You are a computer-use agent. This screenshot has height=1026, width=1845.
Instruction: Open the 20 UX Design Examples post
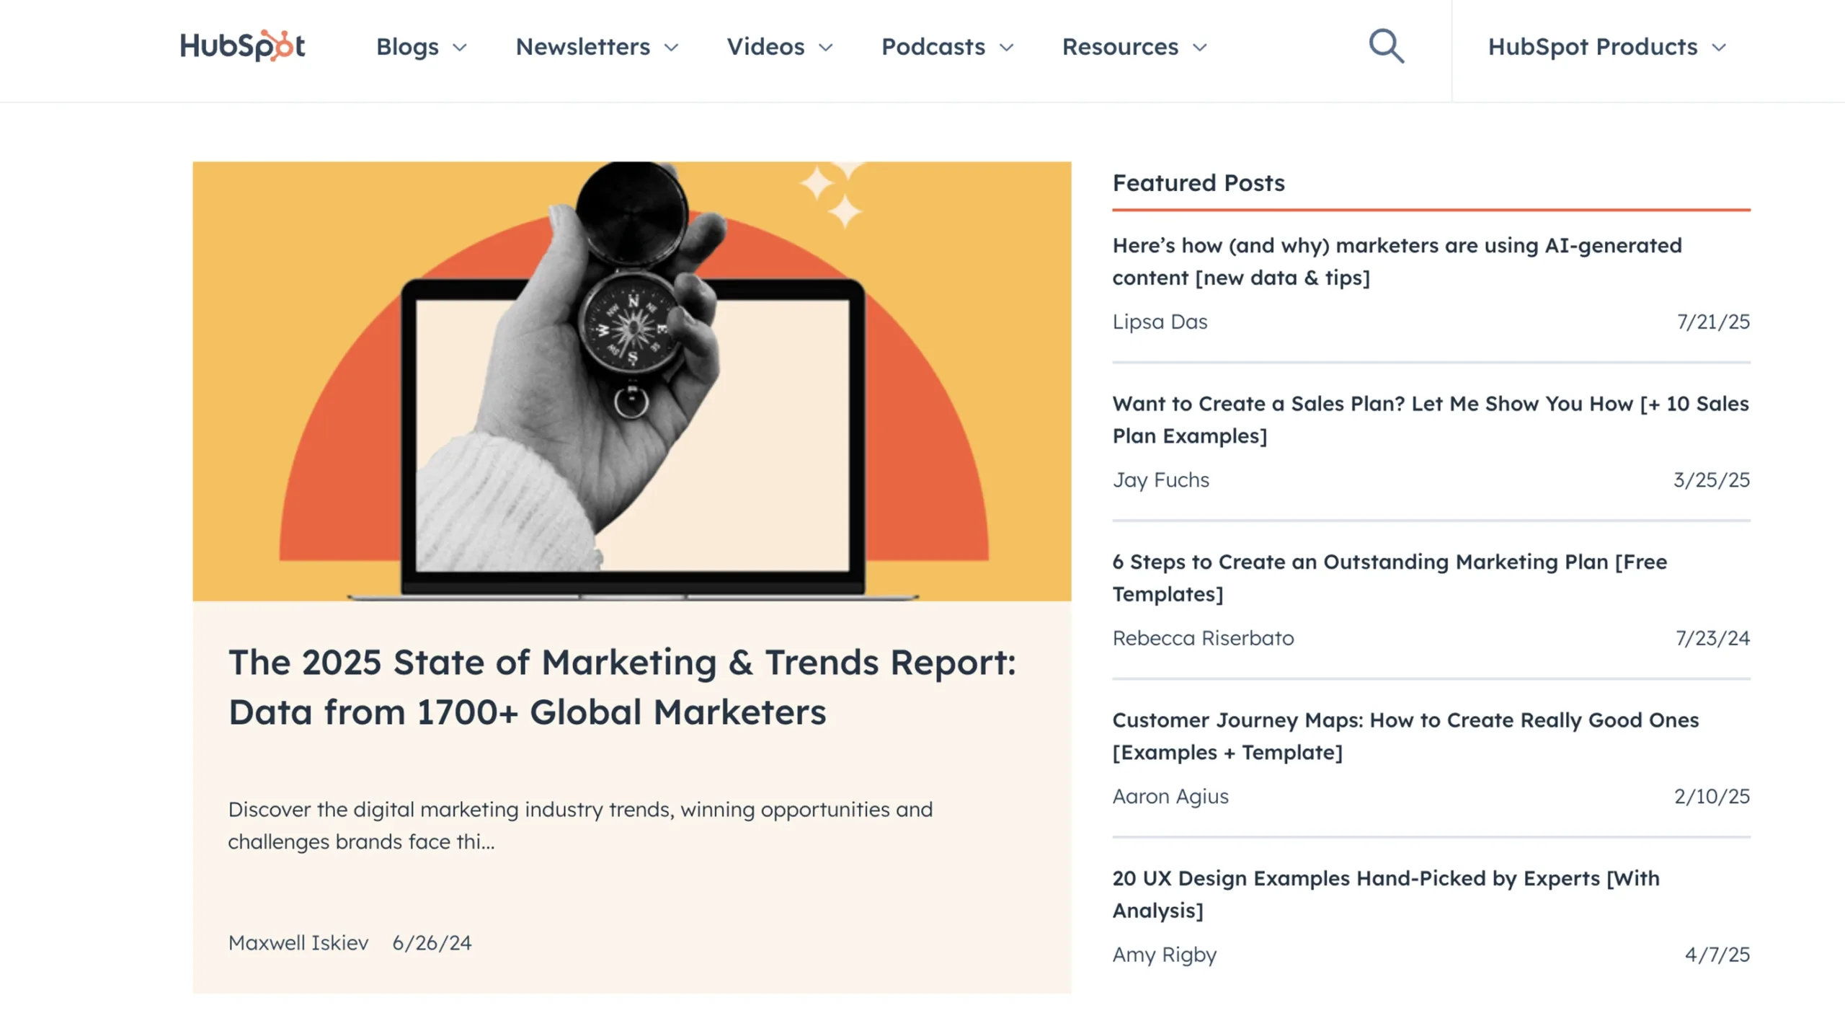coord(1385,893)
